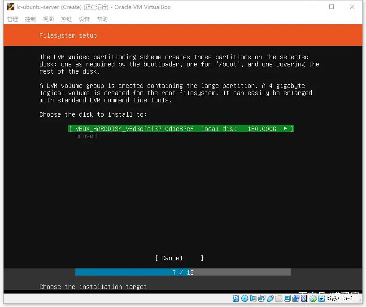Click the Cancel button
366x307 pixels.
[179, 258]
